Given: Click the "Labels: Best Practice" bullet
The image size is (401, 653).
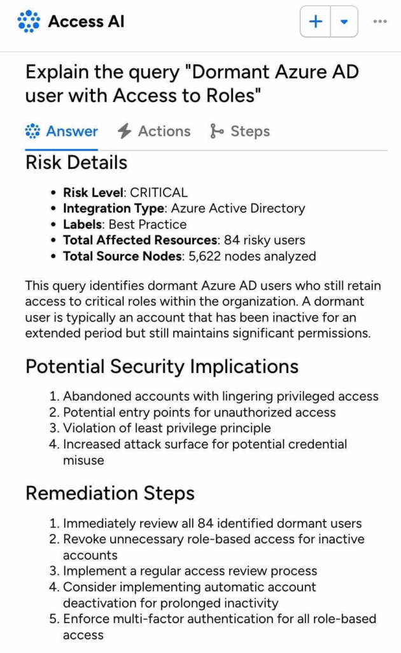Looking at the screenshot, I should pos(125,224).
